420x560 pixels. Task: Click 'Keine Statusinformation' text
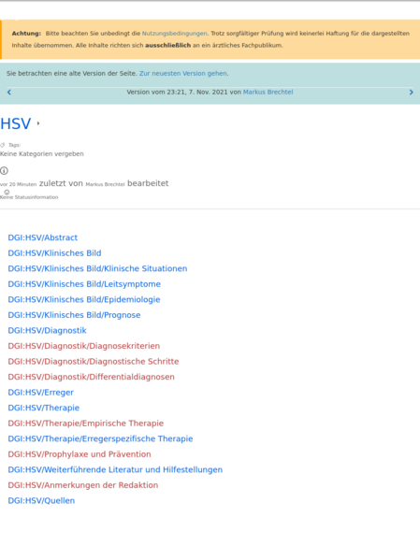tap(29, 197)
